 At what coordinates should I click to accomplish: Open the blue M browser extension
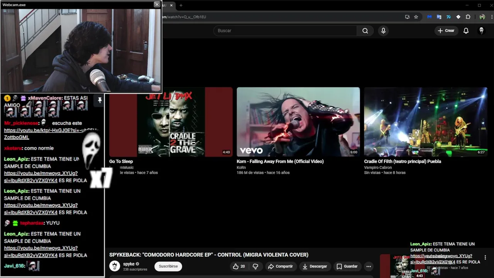pos(429,17)
